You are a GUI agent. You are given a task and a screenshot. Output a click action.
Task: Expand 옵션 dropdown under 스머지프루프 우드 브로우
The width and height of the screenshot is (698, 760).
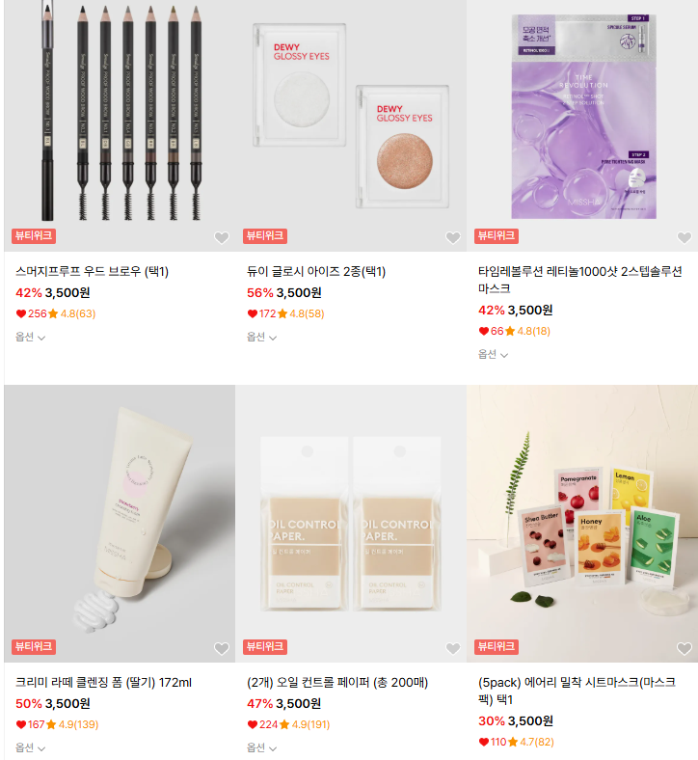coord(30,337)
